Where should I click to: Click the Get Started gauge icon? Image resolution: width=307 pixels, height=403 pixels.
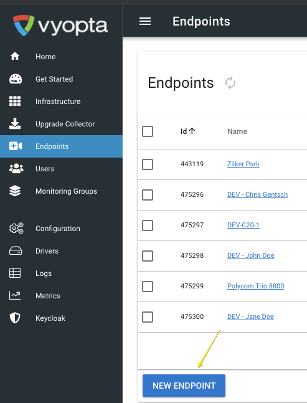(16, 79)
